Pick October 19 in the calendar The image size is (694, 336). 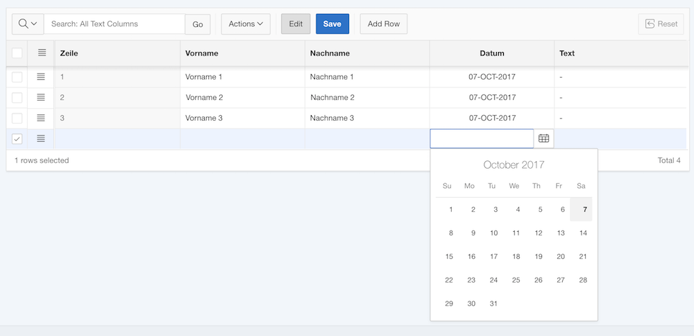pyautogui.click(x=536, y=256)
